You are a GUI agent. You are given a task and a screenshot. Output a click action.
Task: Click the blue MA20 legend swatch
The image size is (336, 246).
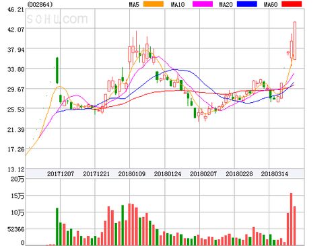[x=247, y=4]
